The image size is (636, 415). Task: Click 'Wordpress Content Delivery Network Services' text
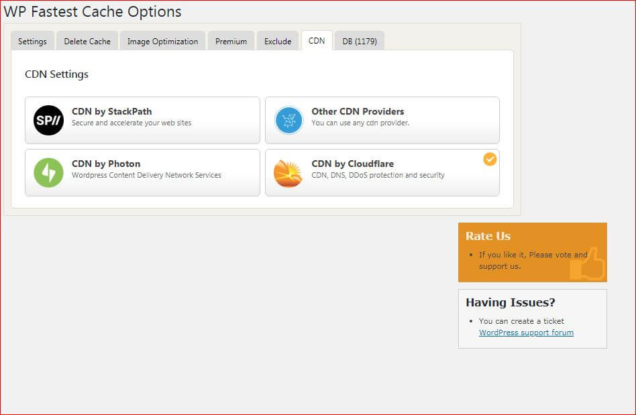point(146,175)
